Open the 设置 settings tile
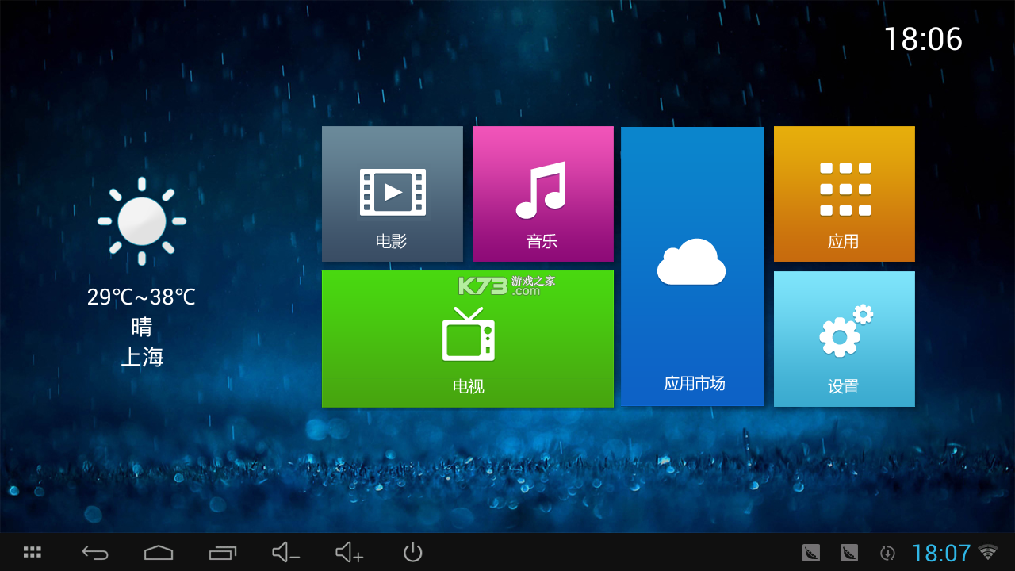 click(845, 339)
